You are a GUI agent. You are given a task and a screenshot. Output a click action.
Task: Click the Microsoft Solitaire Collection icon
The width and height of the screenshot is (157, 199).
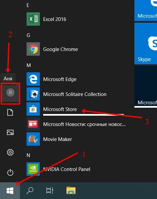tap(33, 94)
